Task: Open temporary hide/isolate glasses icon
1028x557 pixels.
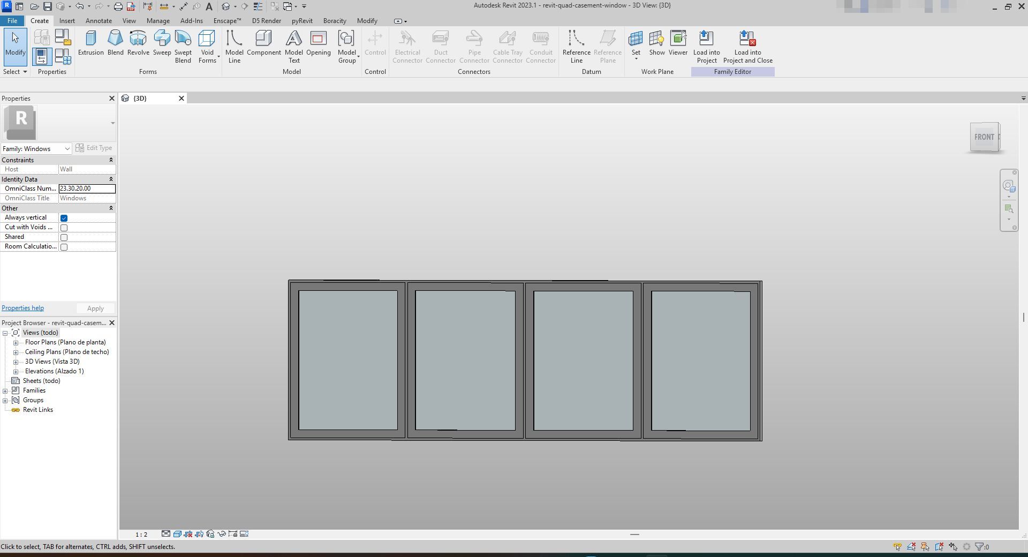Action: point(221,534)
